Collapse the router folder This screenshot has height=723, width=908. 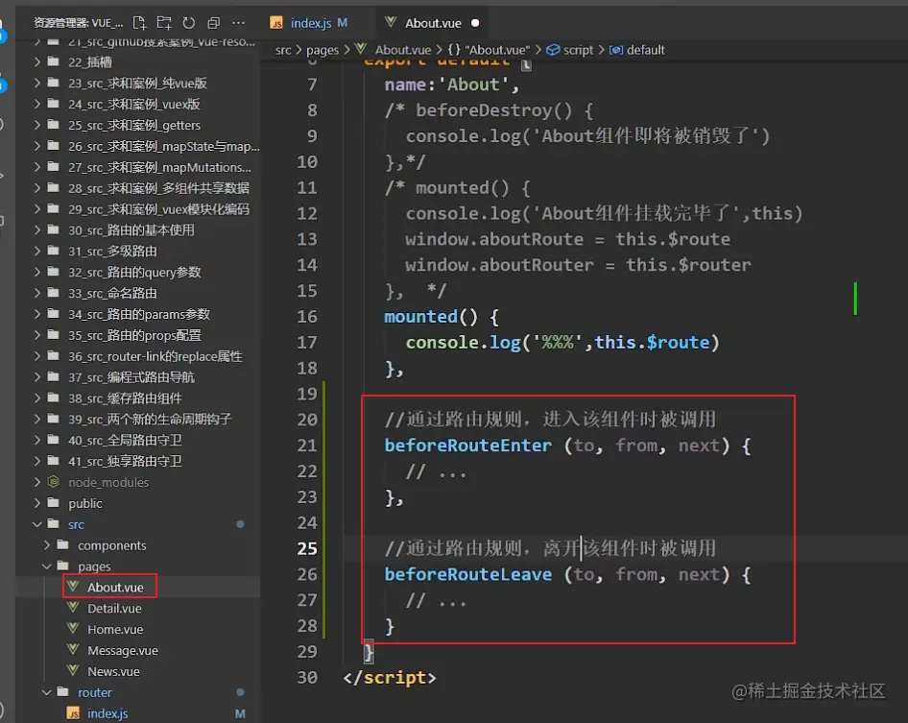pyautogui.click(x=47, y=692)
